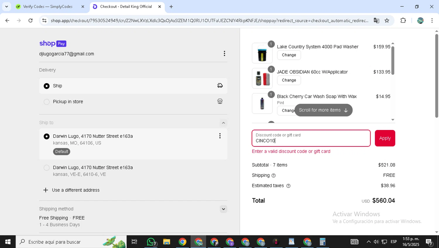Open Calculator from the taskbar
The height and width of the screenshot is (248, 439).
(323, 242)
